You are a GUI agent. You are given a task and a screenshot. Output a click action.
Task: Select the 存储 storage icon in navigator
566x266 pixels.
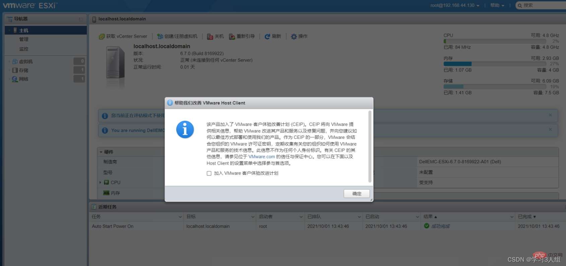(x=15, y=70)
